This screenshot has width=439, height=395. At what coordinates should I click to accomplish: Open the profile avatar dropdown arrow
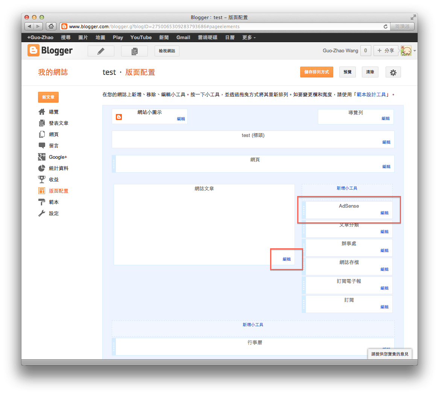[415, 50]
